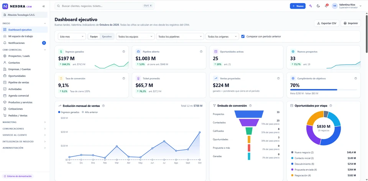Click the Entorno de demostración badge
368x181 pixels.
18,176
